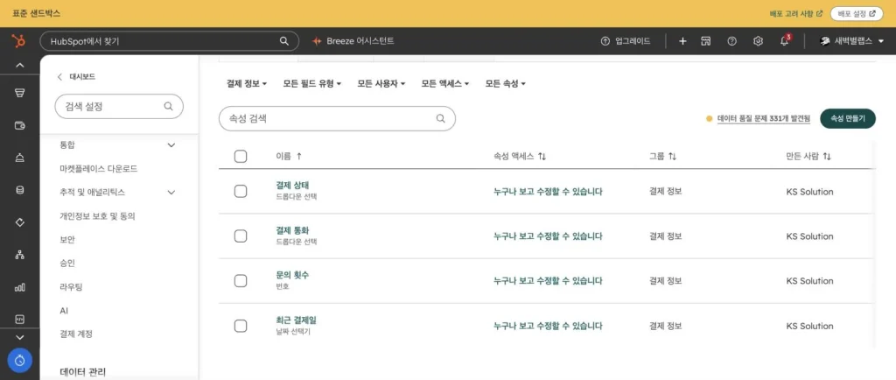Viewport: 896px width, 380px height.
Task: Open 데이터 품질 문제 331개 발견됨 link
Action: click(763, 119)
